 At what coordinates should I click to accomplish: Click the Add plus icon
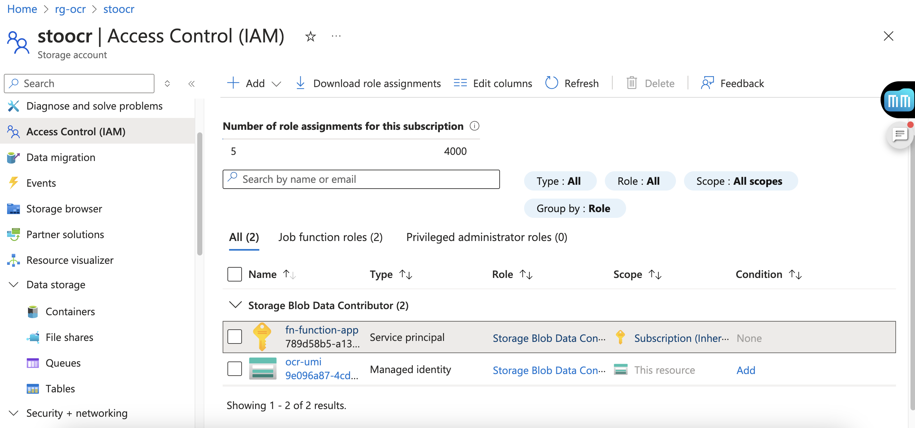[233, 83]
